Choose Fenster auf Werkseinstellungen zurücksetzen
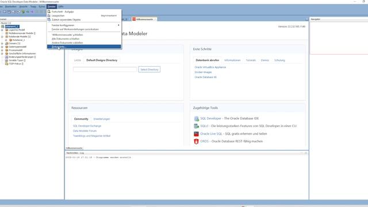The image size is (368, 207). [x=84, y=29]
